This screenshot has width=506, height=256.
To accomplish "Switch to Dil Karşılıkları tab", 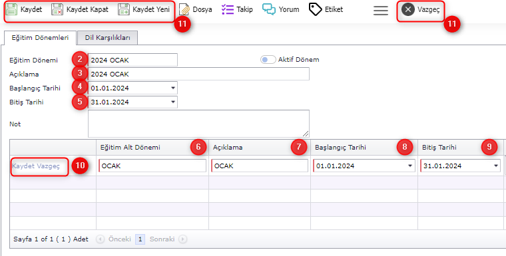I will [108, 38].
